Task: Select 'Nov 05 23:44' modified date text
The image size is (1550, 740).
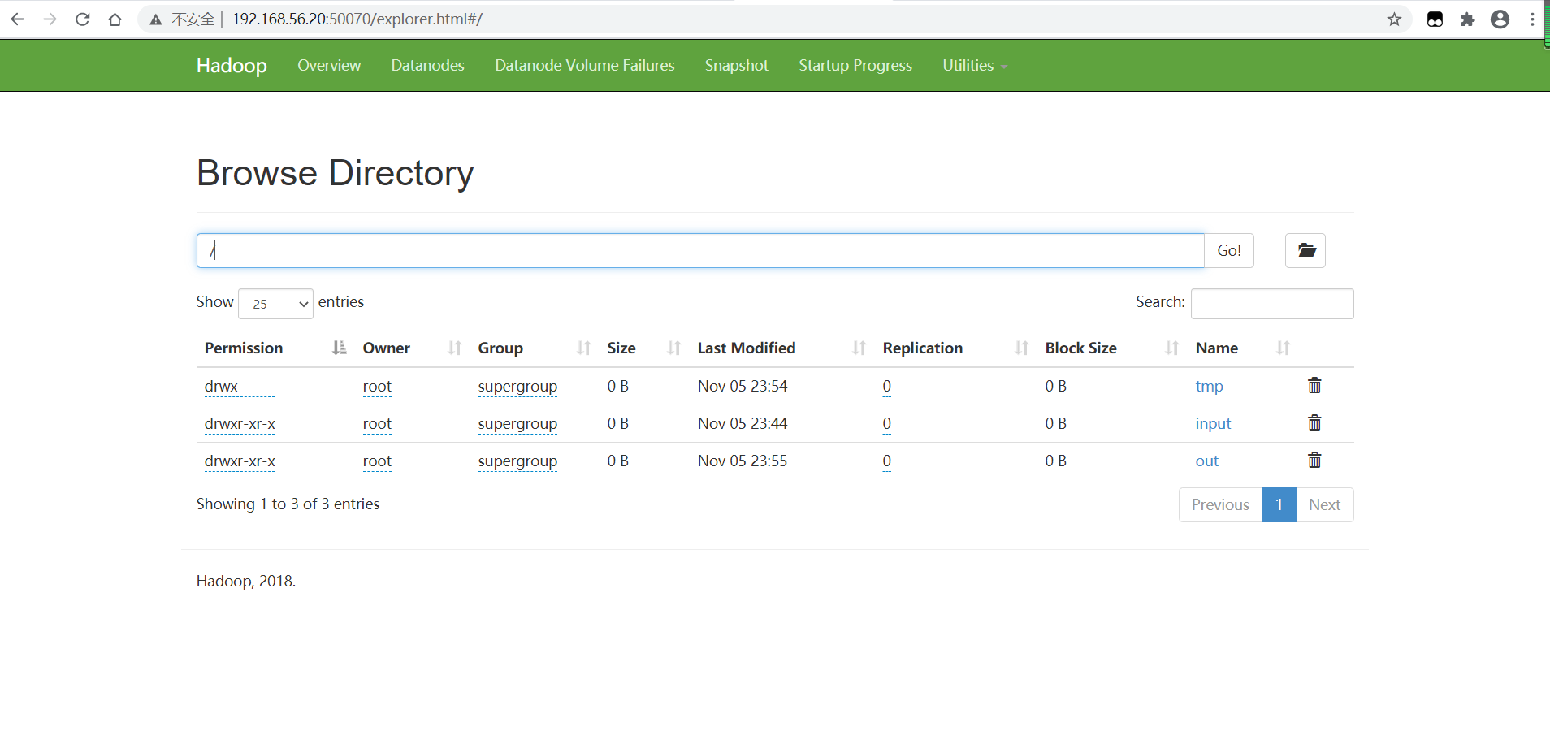Action: pos(743,424)
